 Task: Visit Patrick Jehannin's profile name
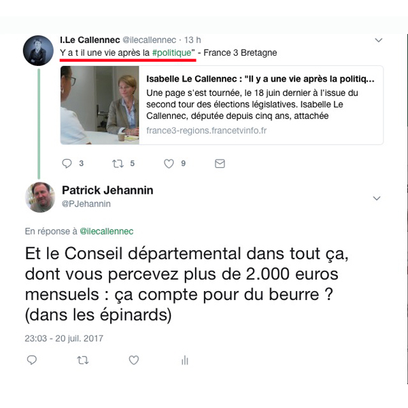[x=107, y=190]
